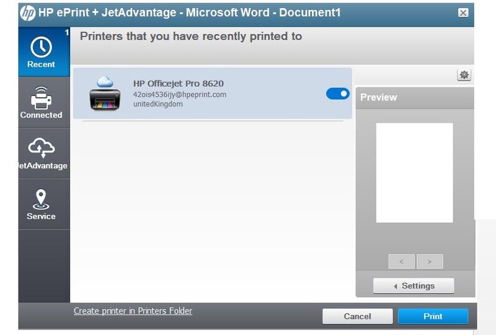
Task: Click the HP logo in title bar
Action: tap(27, 13)
